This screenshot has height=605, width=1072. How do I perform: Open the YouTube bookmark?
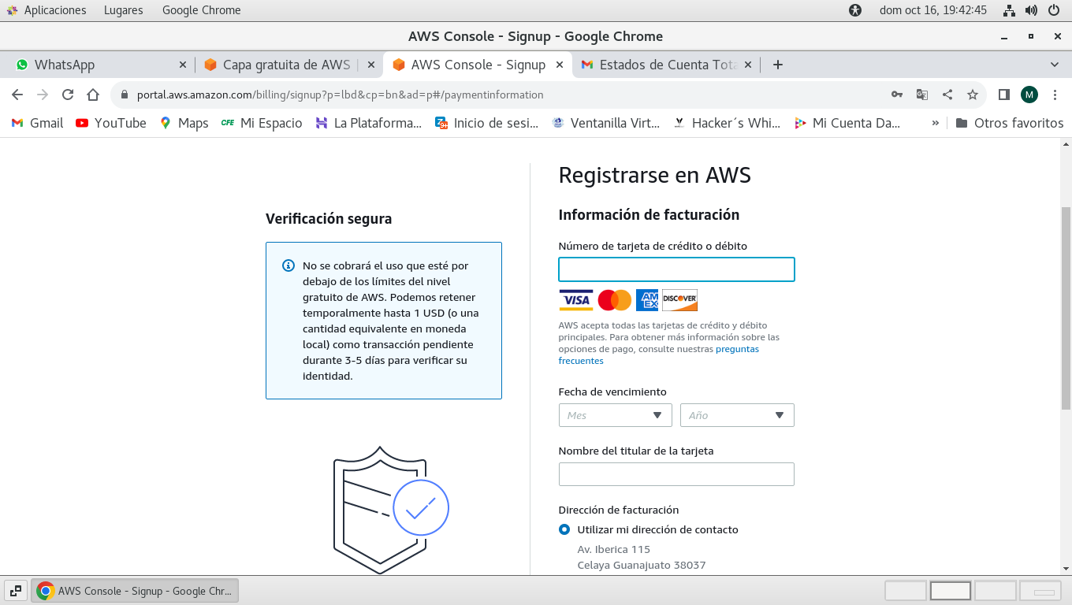111,123
